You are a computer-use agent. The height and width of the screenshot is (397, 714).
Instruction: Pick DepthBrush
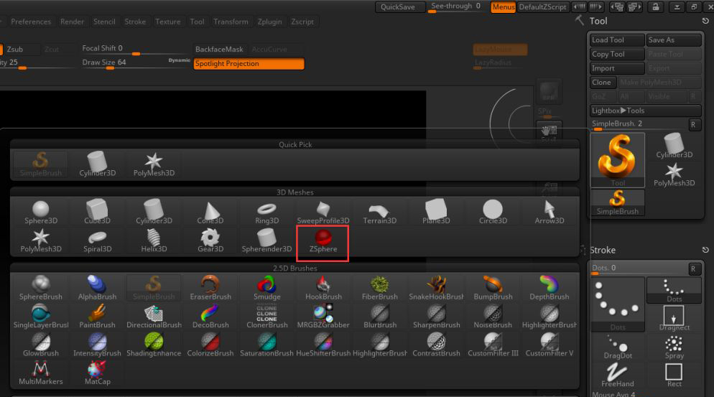pyautogui.click(x=550, y=289)
